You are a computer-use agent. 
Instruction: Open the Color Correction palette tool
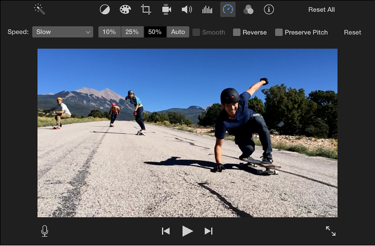[x=125, y=10]
